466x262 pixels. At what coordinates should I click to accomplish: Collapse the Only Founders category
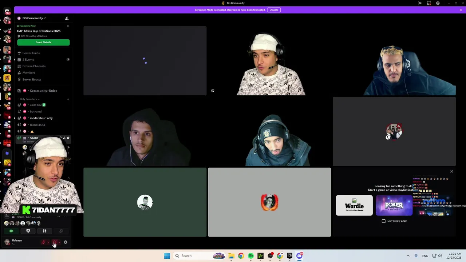point(29,99)
